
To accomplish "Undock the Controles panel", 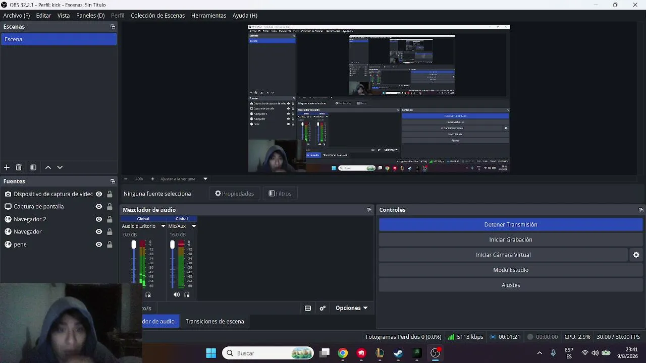I will pyautogui.click(x=641, y=210).
